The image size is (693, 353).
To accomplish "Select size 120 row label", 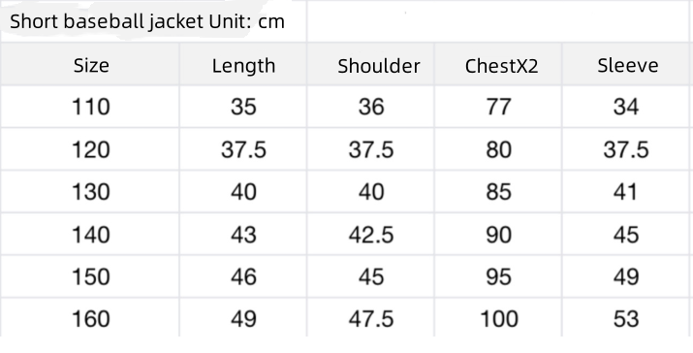I will (x=90, y=149).
